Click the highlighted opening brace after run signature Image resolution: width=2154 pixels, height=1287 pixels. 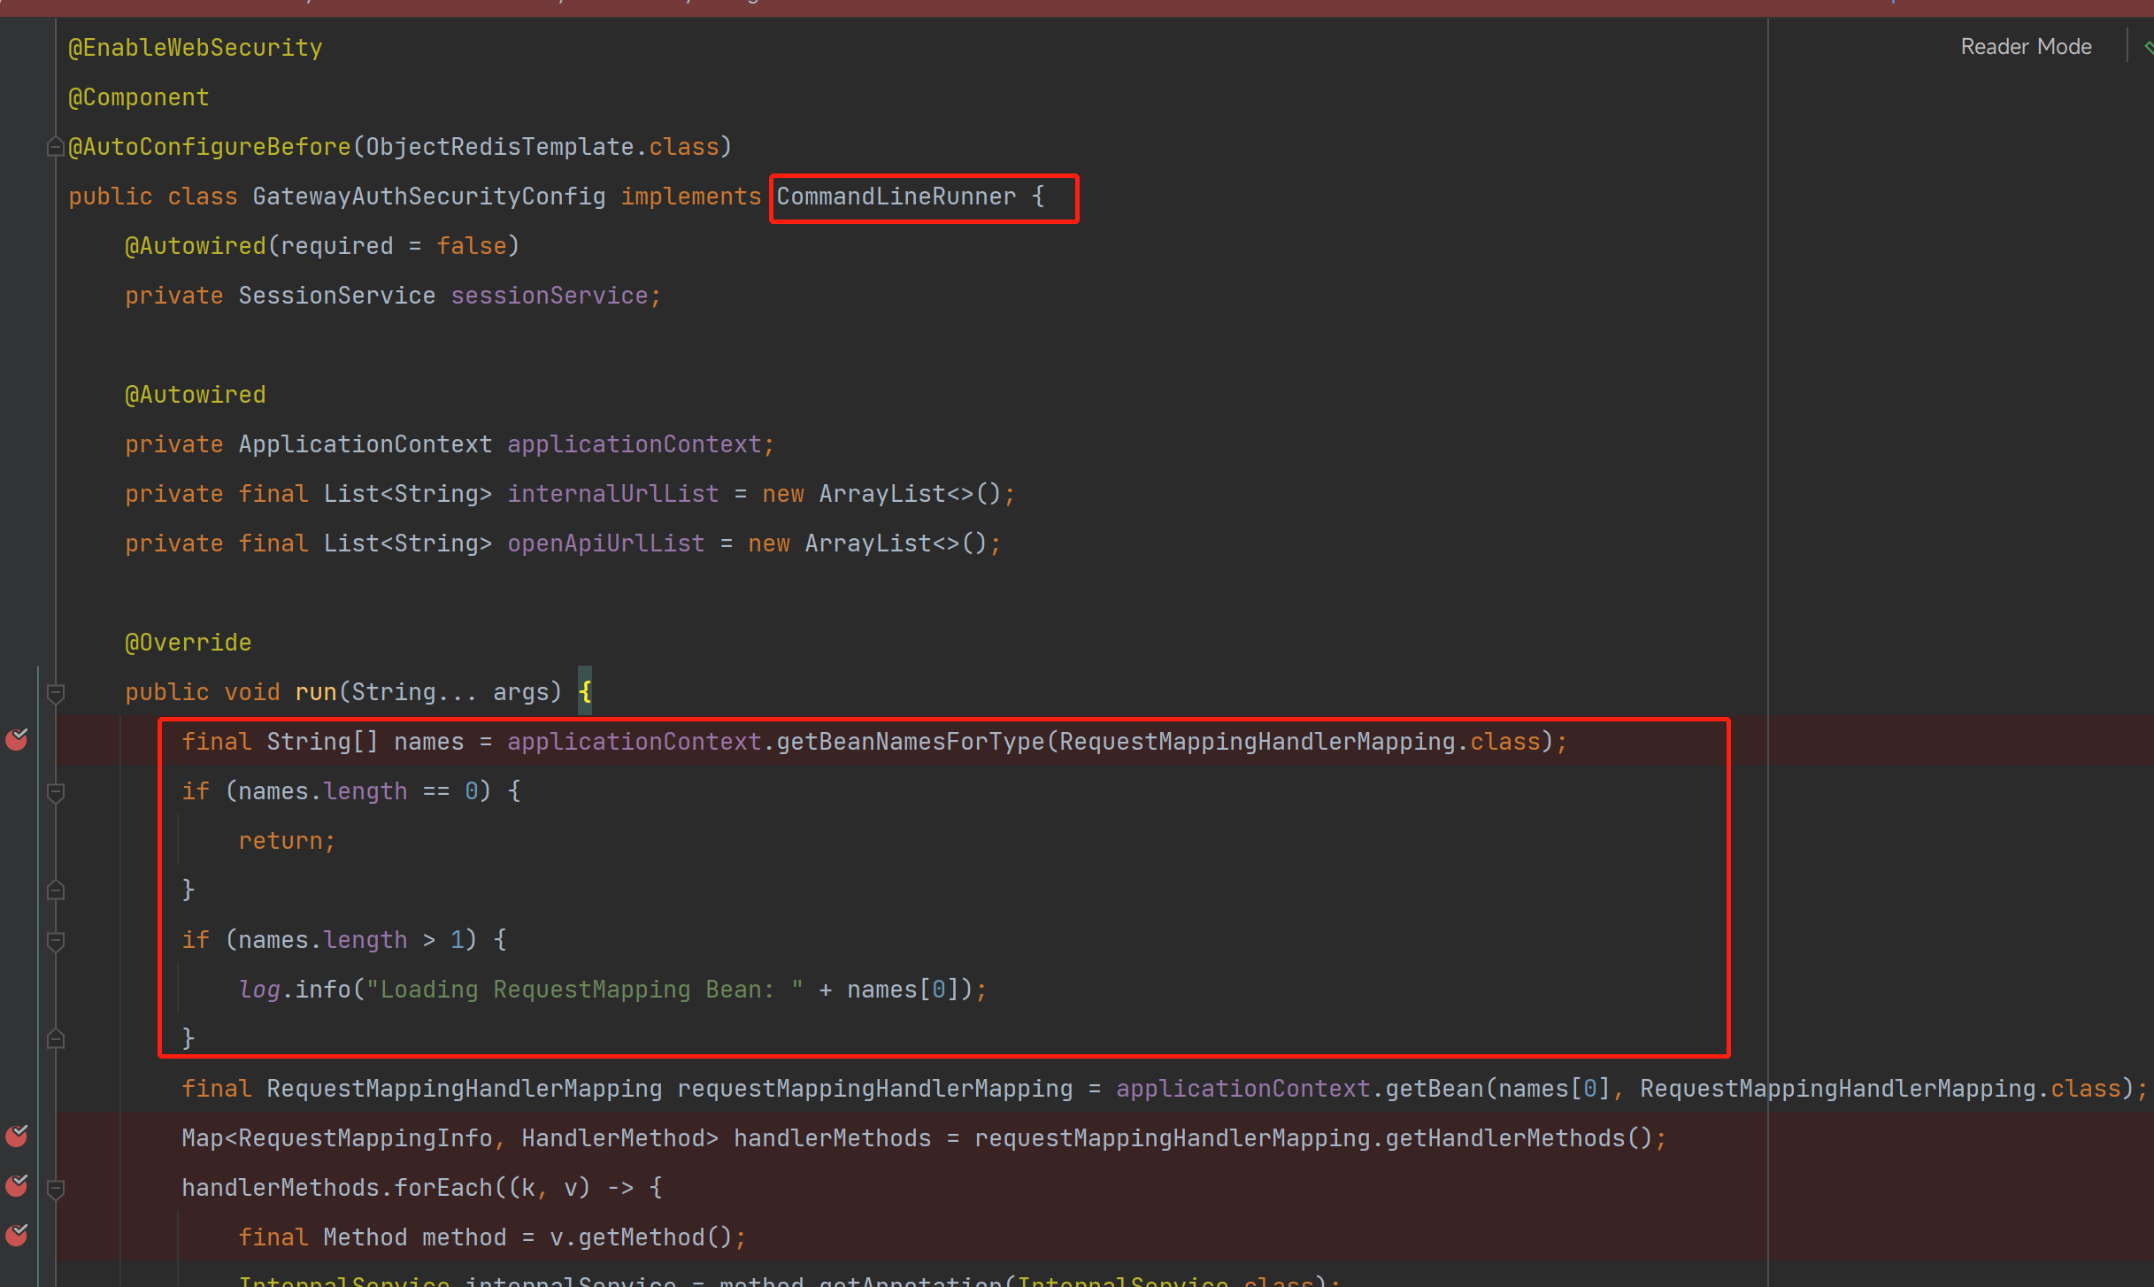[584, 691]
